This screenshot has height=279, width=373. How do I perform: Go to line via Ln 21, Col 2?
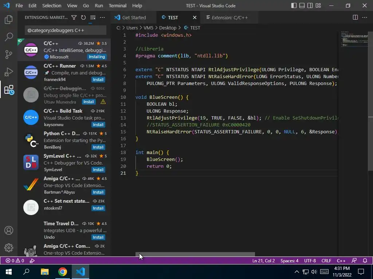pyautogui.click(x=263, y=260)
